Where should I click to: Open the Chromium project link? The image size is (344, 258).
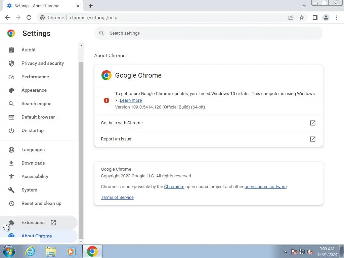click(x=174, y=187)
